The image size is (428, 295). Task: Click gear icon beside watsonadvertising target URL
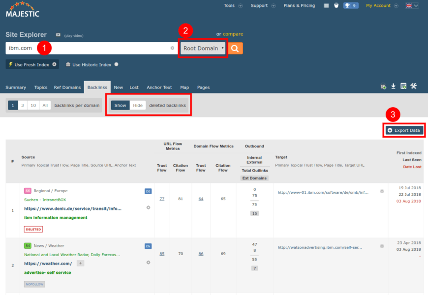pos(382,246)
